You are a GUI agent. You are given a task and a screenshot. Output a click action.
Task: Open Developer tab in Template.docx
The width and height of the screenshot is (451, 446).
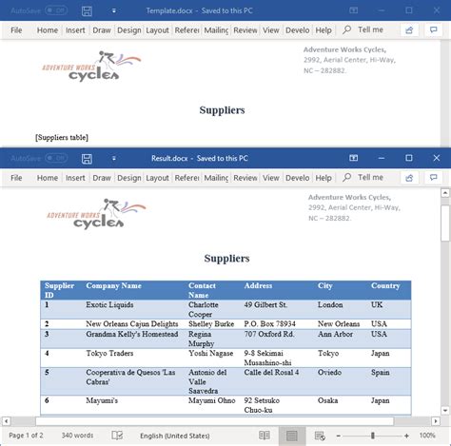[297, 30]
